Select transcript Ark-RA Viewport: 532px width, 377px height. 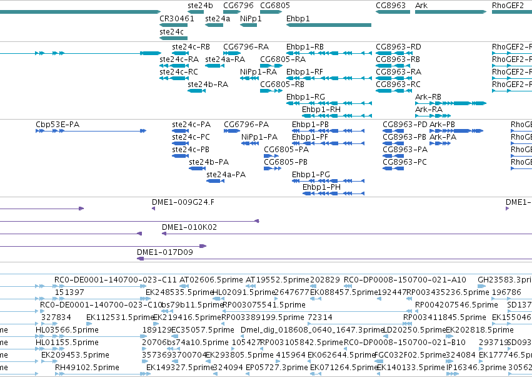coord(429,110)
